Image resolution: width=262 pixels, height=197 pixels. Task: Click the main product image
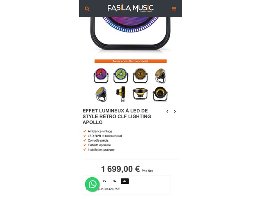click(x=130, y=34)
